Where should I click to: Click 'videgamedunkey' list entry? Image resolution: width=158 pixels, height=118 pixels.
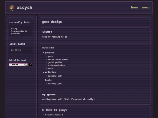56,65
